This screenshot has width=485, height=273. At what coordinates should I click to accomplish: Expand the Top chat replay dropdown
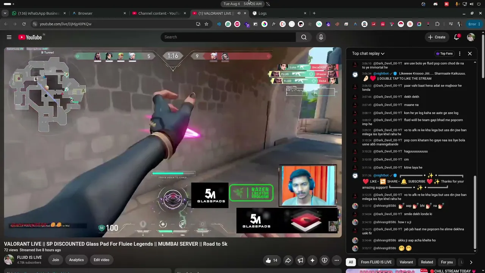pos(368,54)
